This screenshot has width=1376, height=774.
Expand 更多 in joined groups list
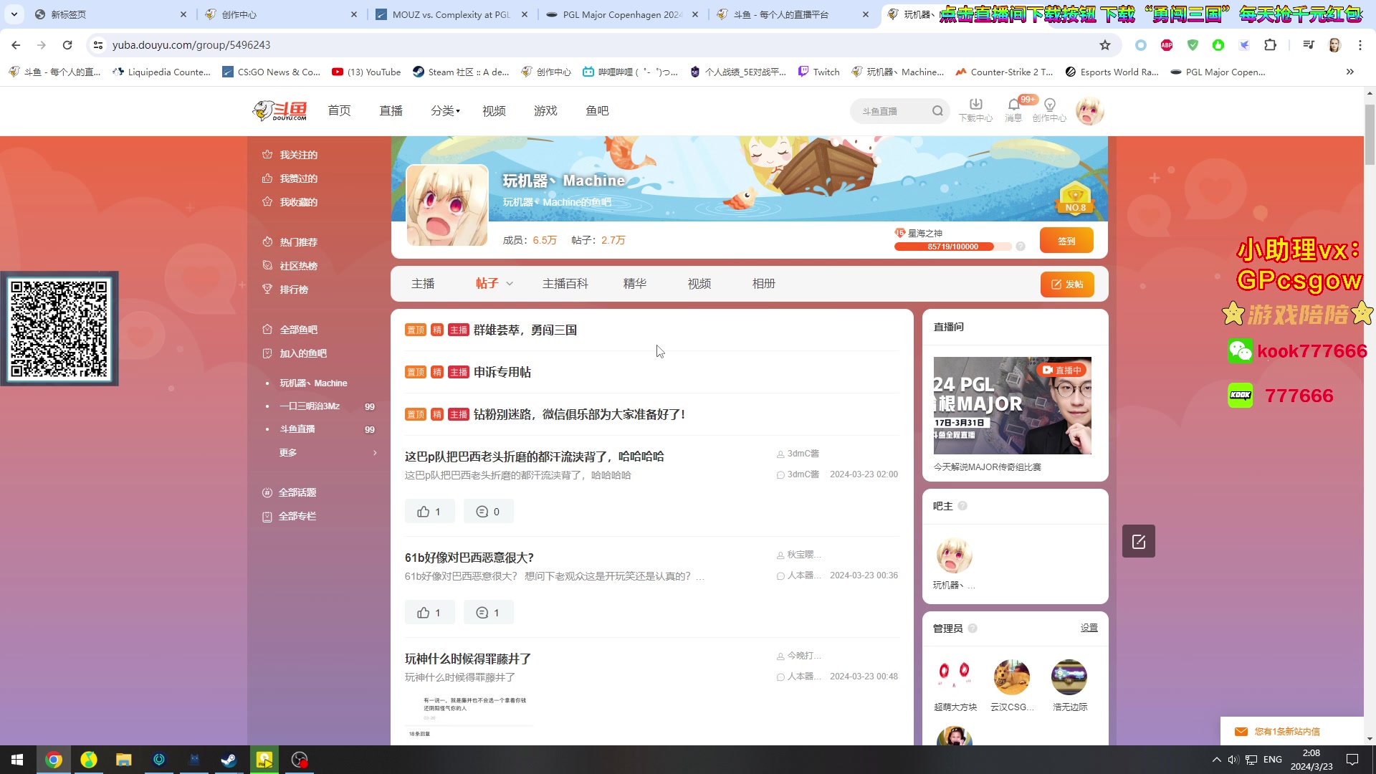click(328, 452)
